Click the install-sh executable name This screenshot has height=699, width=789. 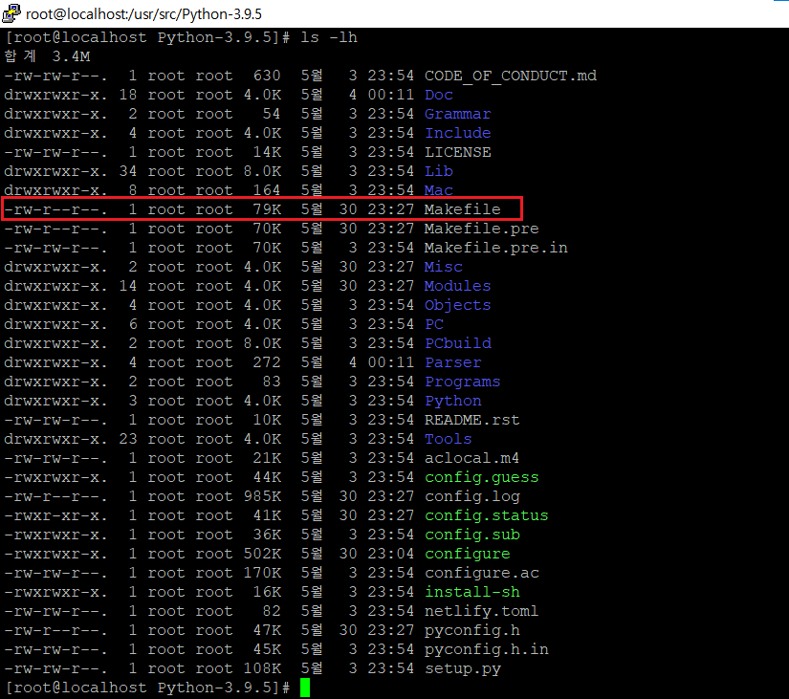pos(472,592)
